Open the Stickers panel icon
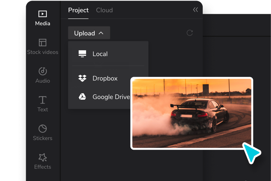This screenshot has height=181, width=271. coord(43,128)
